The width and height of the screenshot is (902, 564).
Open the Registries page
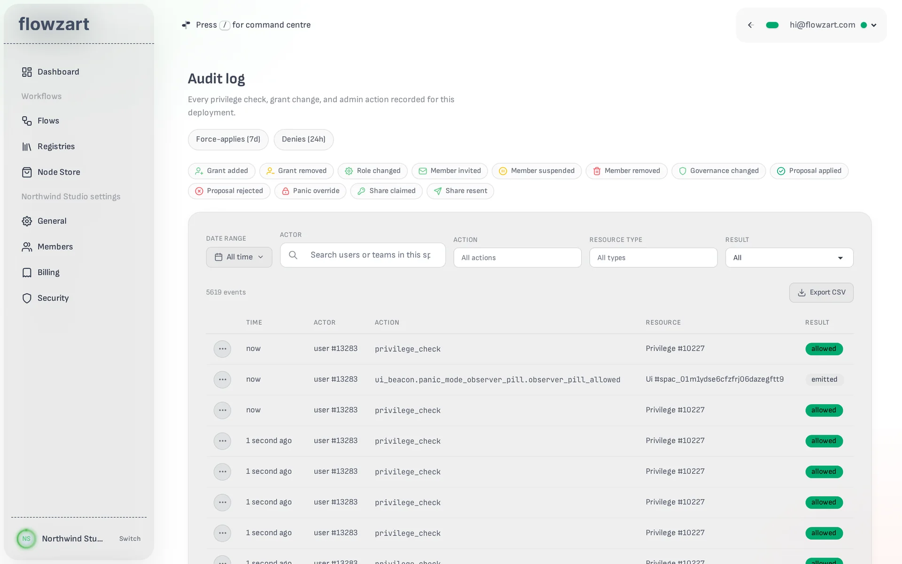tap(56, 147)
